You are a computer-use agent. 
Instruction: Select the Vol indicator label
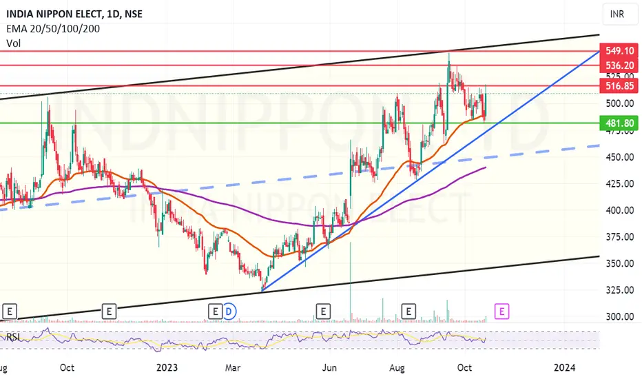click(13, 43)
